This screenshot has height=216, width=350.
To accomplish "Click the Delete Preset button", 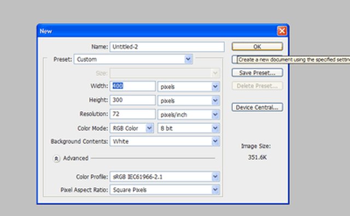I will [257, 86].
